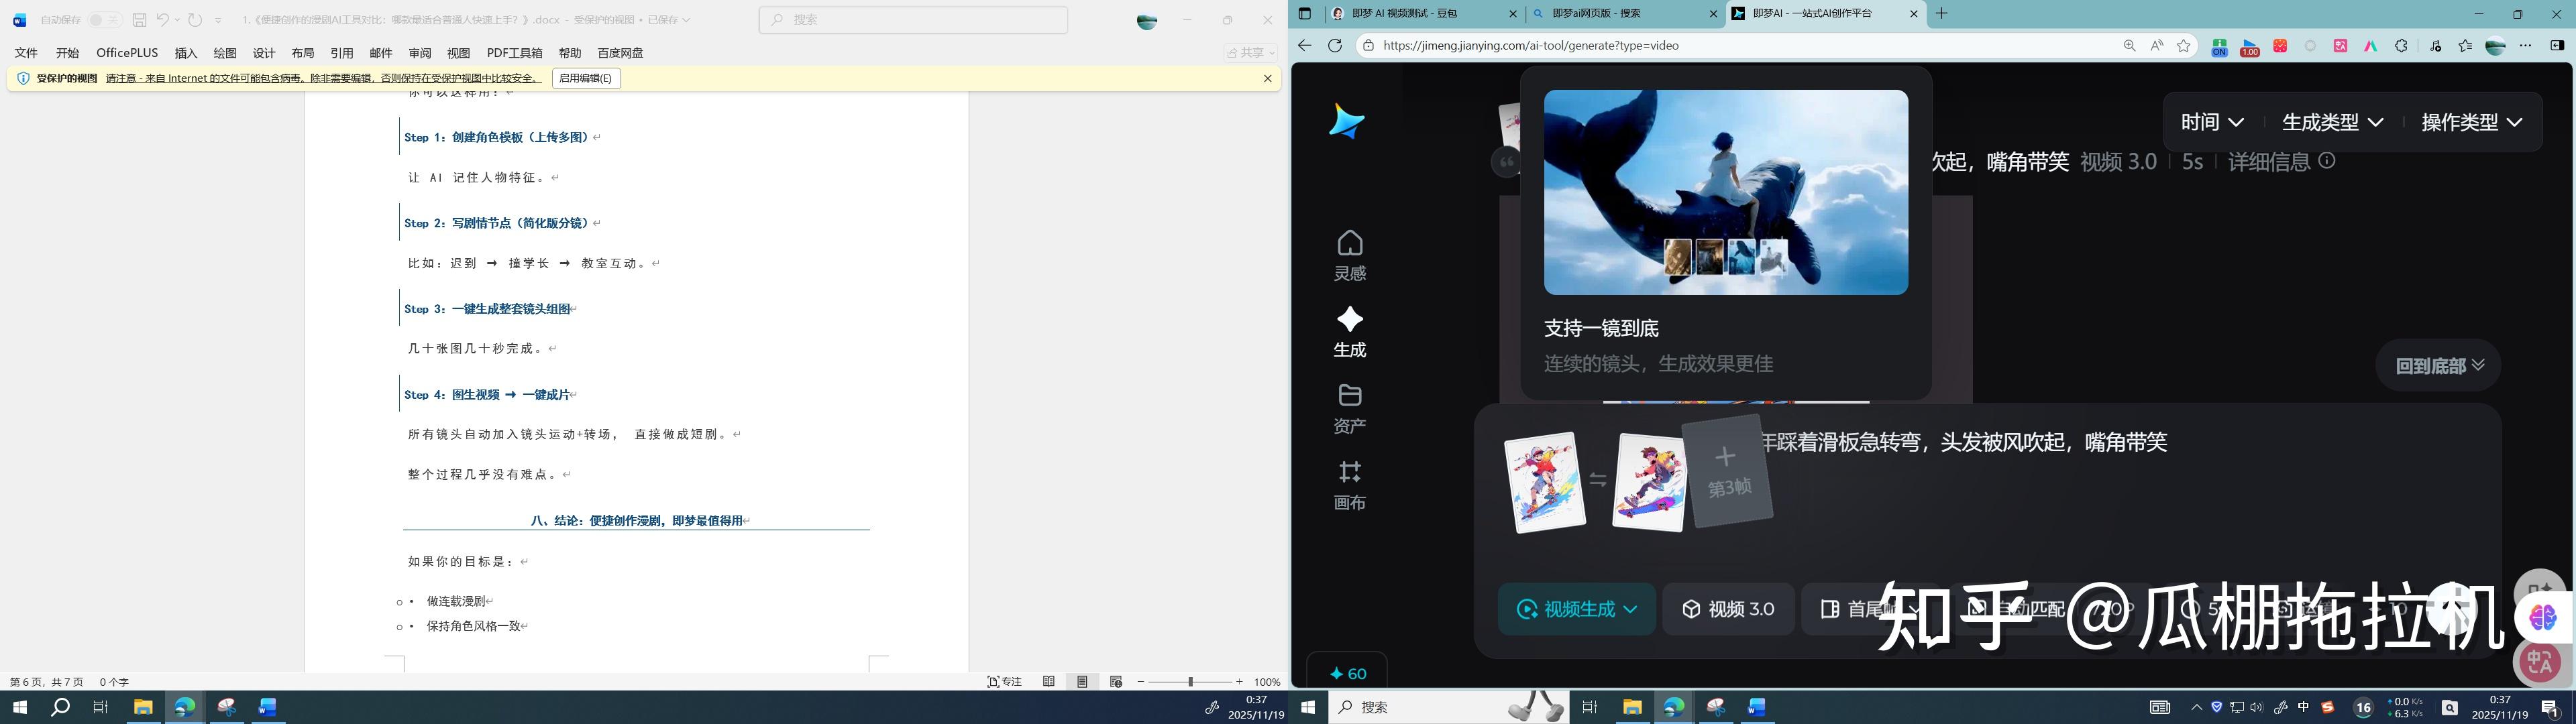Open the 视频 3.0 model selector
Viewport: 2576px width, 724px height.
tap(1728, 609)
